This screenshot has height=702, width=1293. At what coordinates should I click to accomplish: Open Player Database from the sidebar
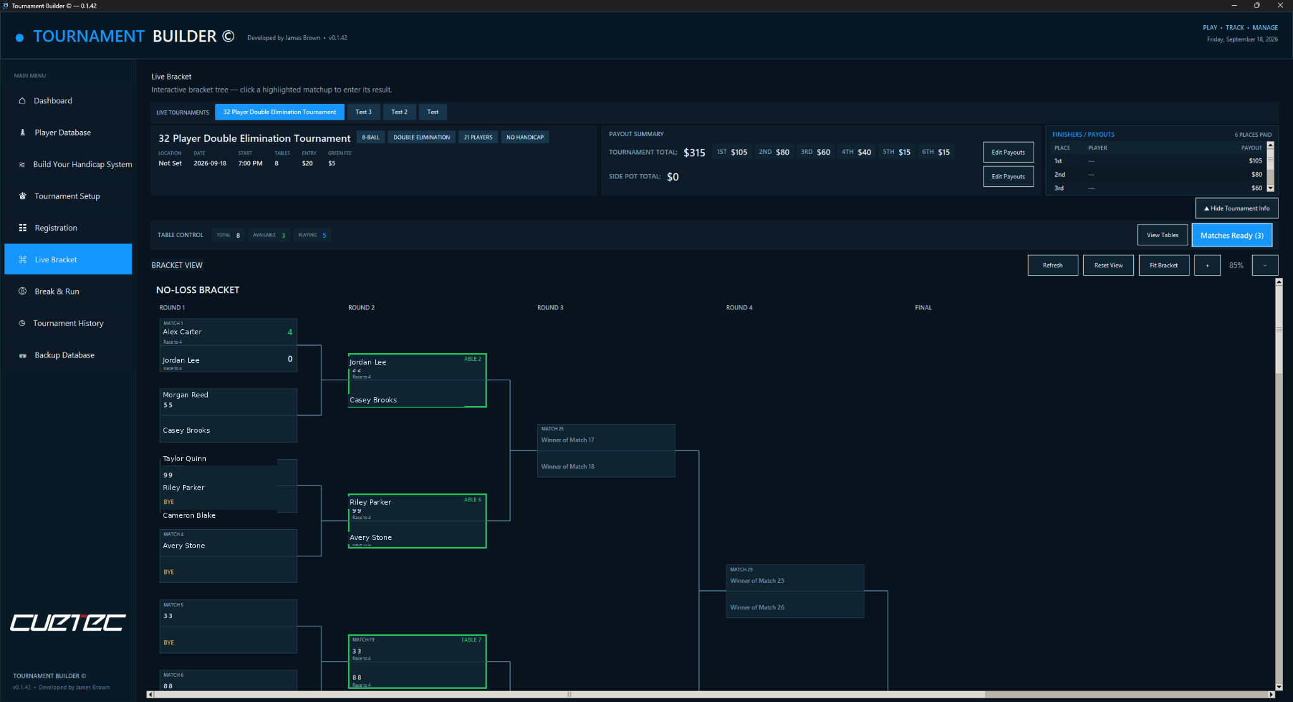click(x=68, y=132)
